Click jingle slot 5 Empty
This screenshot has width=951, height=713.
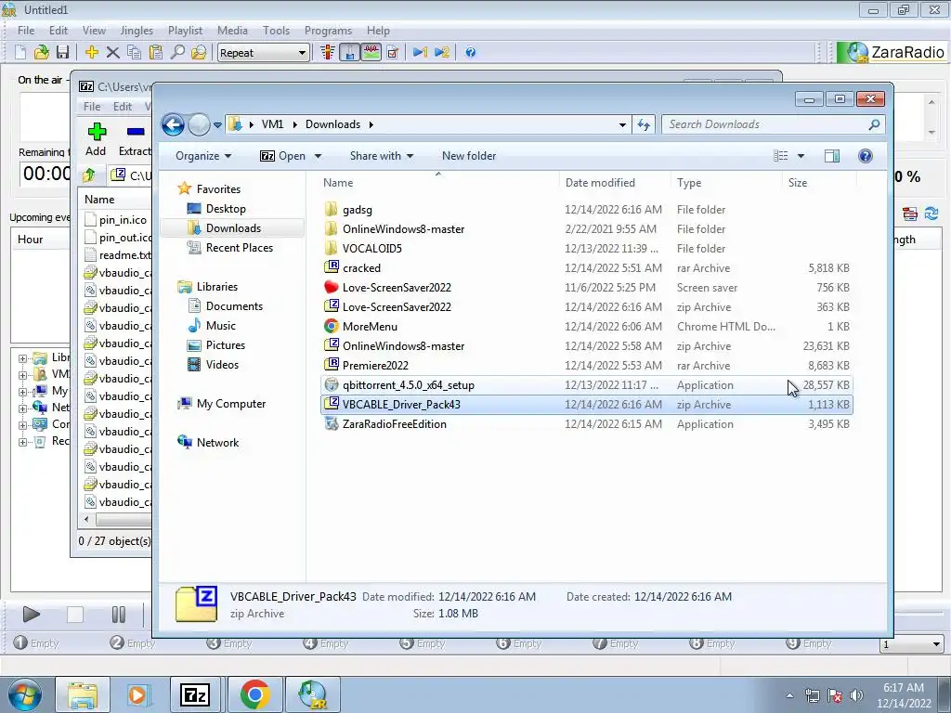tap(423, 643)
